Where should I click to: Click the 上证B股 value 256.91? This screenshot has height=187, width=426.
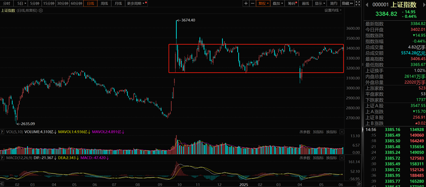pos(419,117)
